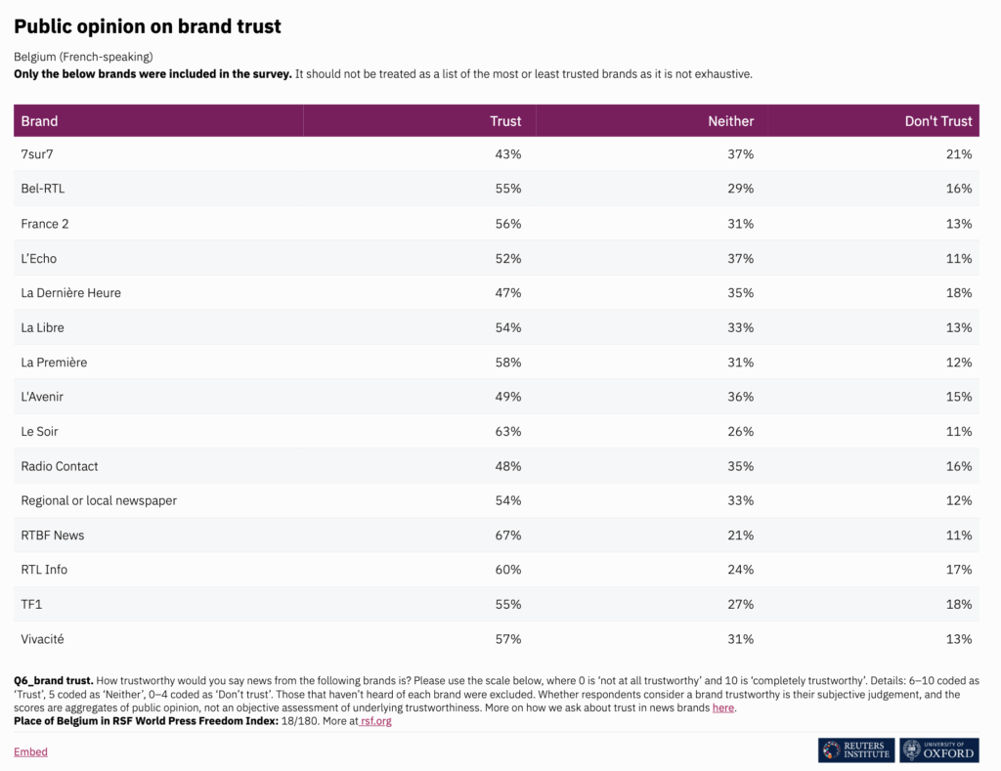Sort by the Don't Trust column header
Screen dimensions: 1001x771
(x=938, y=121)
